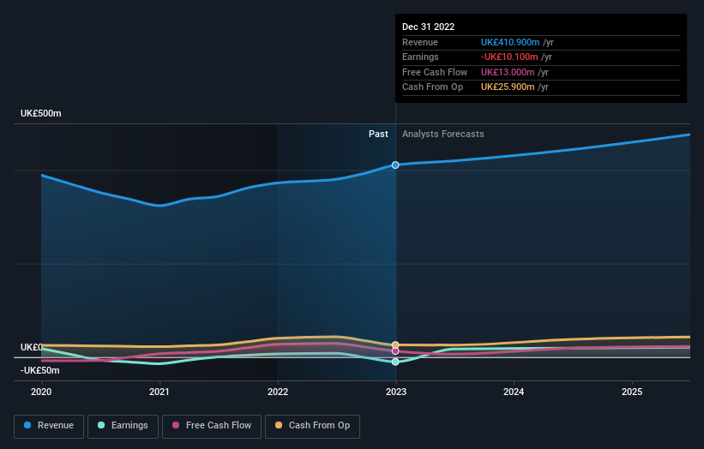This screenshot has width=704, height=449.
Task: Toggle the Free Cash Flow legend button
Action: (212, 426)
